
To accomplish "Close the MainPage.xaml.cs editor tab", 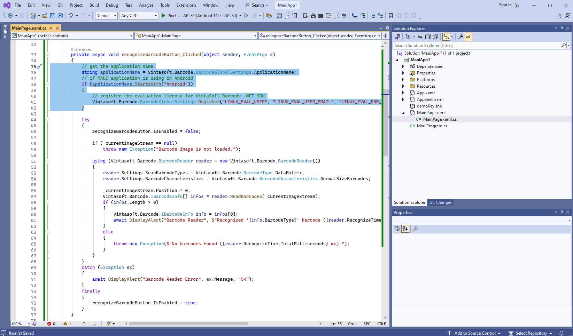I will click(x=58, y=28).
